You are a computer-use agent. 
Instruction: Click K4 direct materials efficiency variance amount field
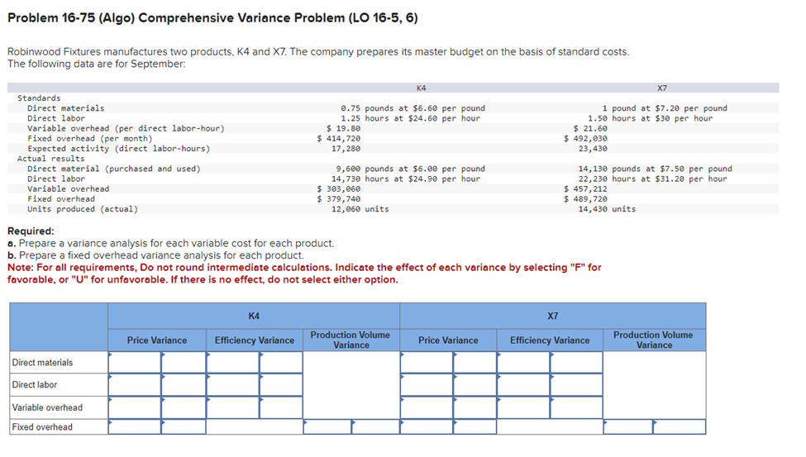pyautogui.click(x=233, y=363)
